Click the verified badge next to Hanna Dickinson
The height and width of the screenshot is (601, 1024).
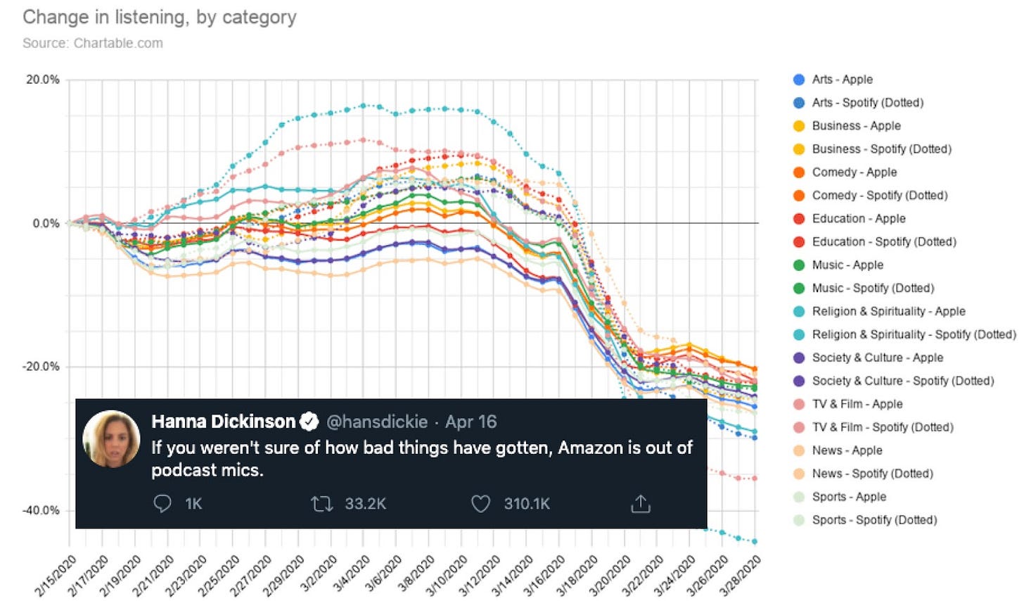(x=309, y=422)
